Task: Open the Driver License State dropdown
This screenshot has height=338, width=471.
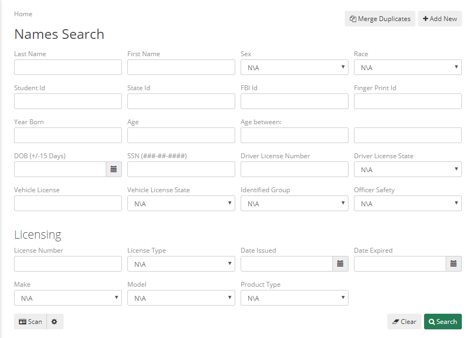Action: tap(408, 170)
